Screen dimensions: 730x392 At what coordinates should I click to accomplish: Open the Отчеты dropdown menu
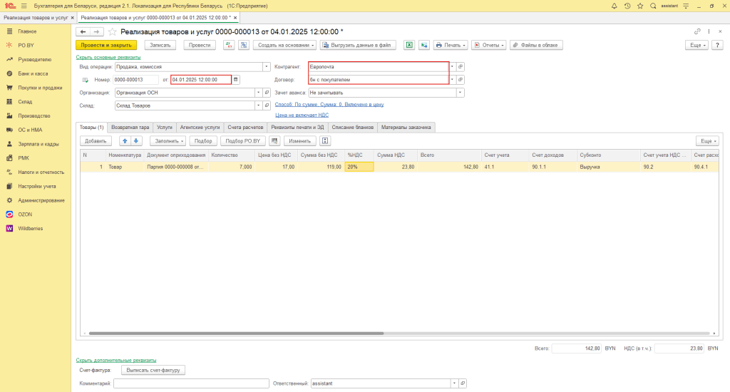(489, 45)
